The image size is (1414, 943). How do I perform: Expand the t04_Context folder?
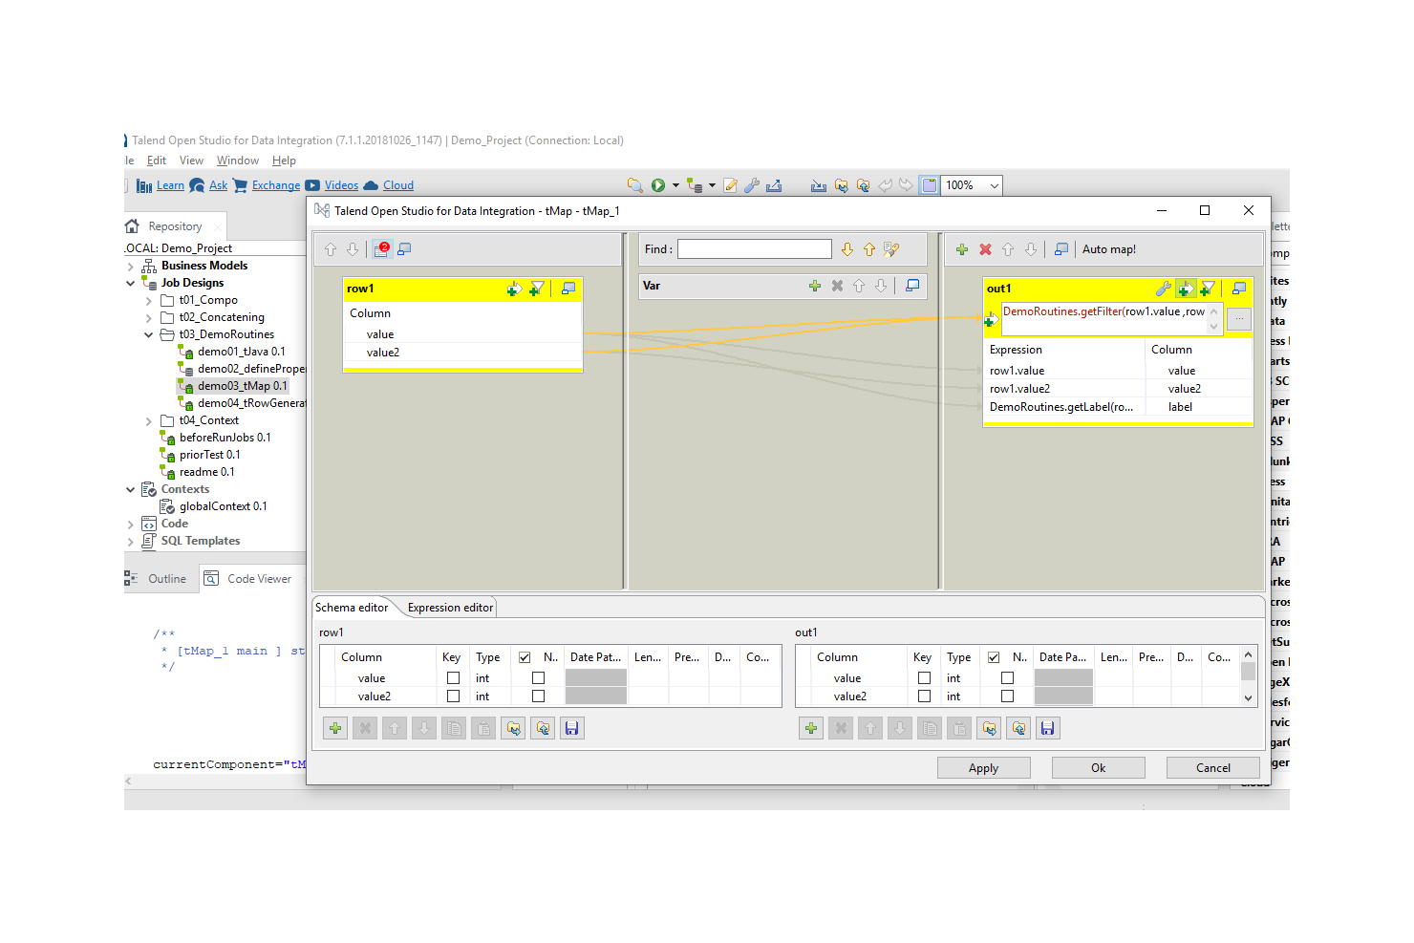148,420
